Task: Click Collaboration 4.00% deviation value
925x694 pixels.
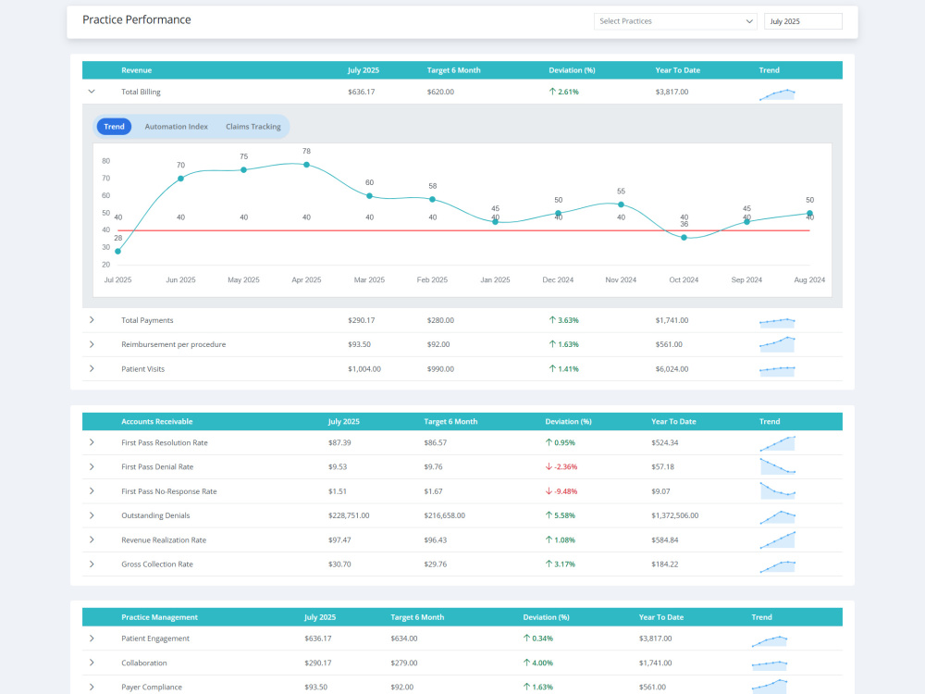Action: pos(538,663)
